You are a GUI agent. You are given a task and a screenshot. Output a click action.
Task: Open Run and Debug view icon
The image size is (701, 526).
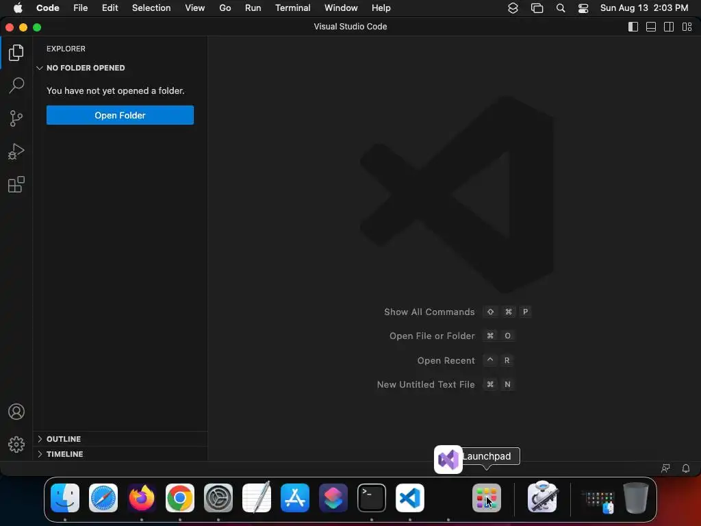point(16,151)
